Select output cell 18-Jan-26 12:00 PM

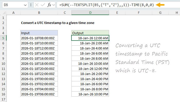pyautogui.click(x=90, y=69)
